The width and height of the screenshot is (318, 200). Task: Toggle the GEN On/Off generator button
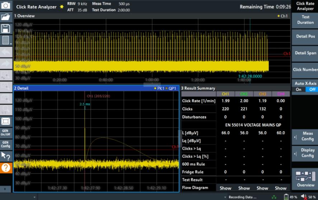click(x=6, y=132)
